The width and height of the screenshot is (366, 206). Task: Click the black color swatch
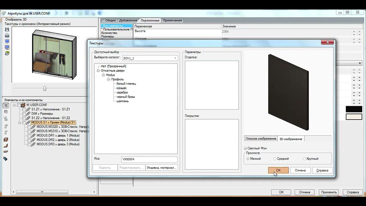(354, 109)
